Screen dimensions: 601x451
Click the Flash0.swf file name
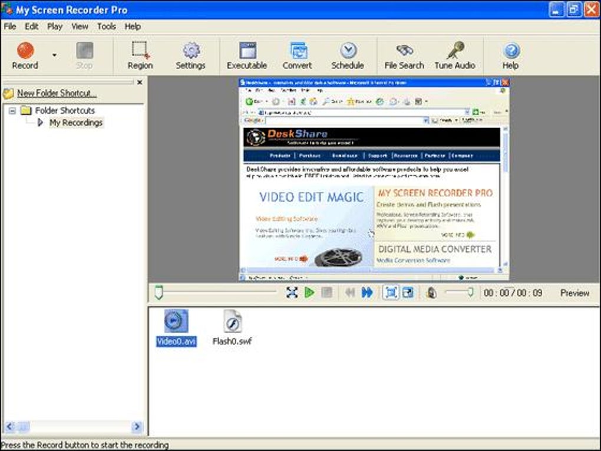click(232, 341)
